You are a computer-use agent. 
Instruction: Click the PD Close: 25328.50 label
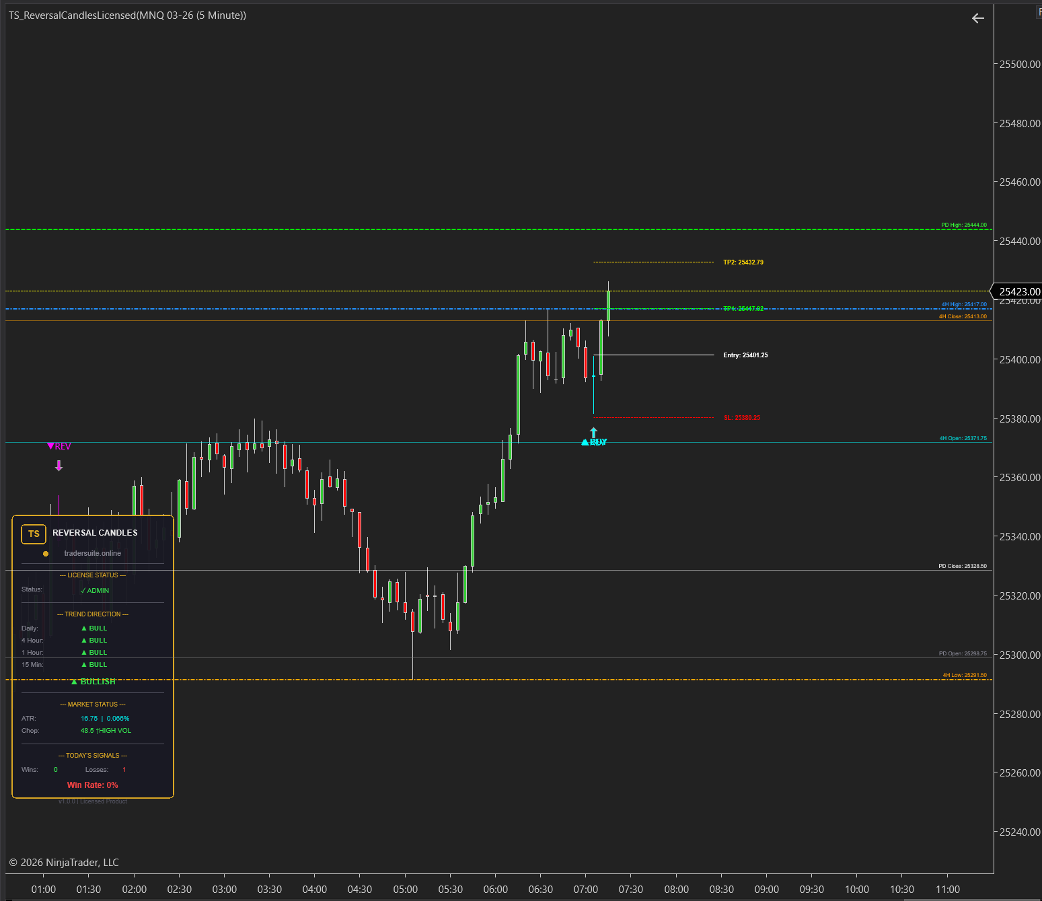pos(963,566)
